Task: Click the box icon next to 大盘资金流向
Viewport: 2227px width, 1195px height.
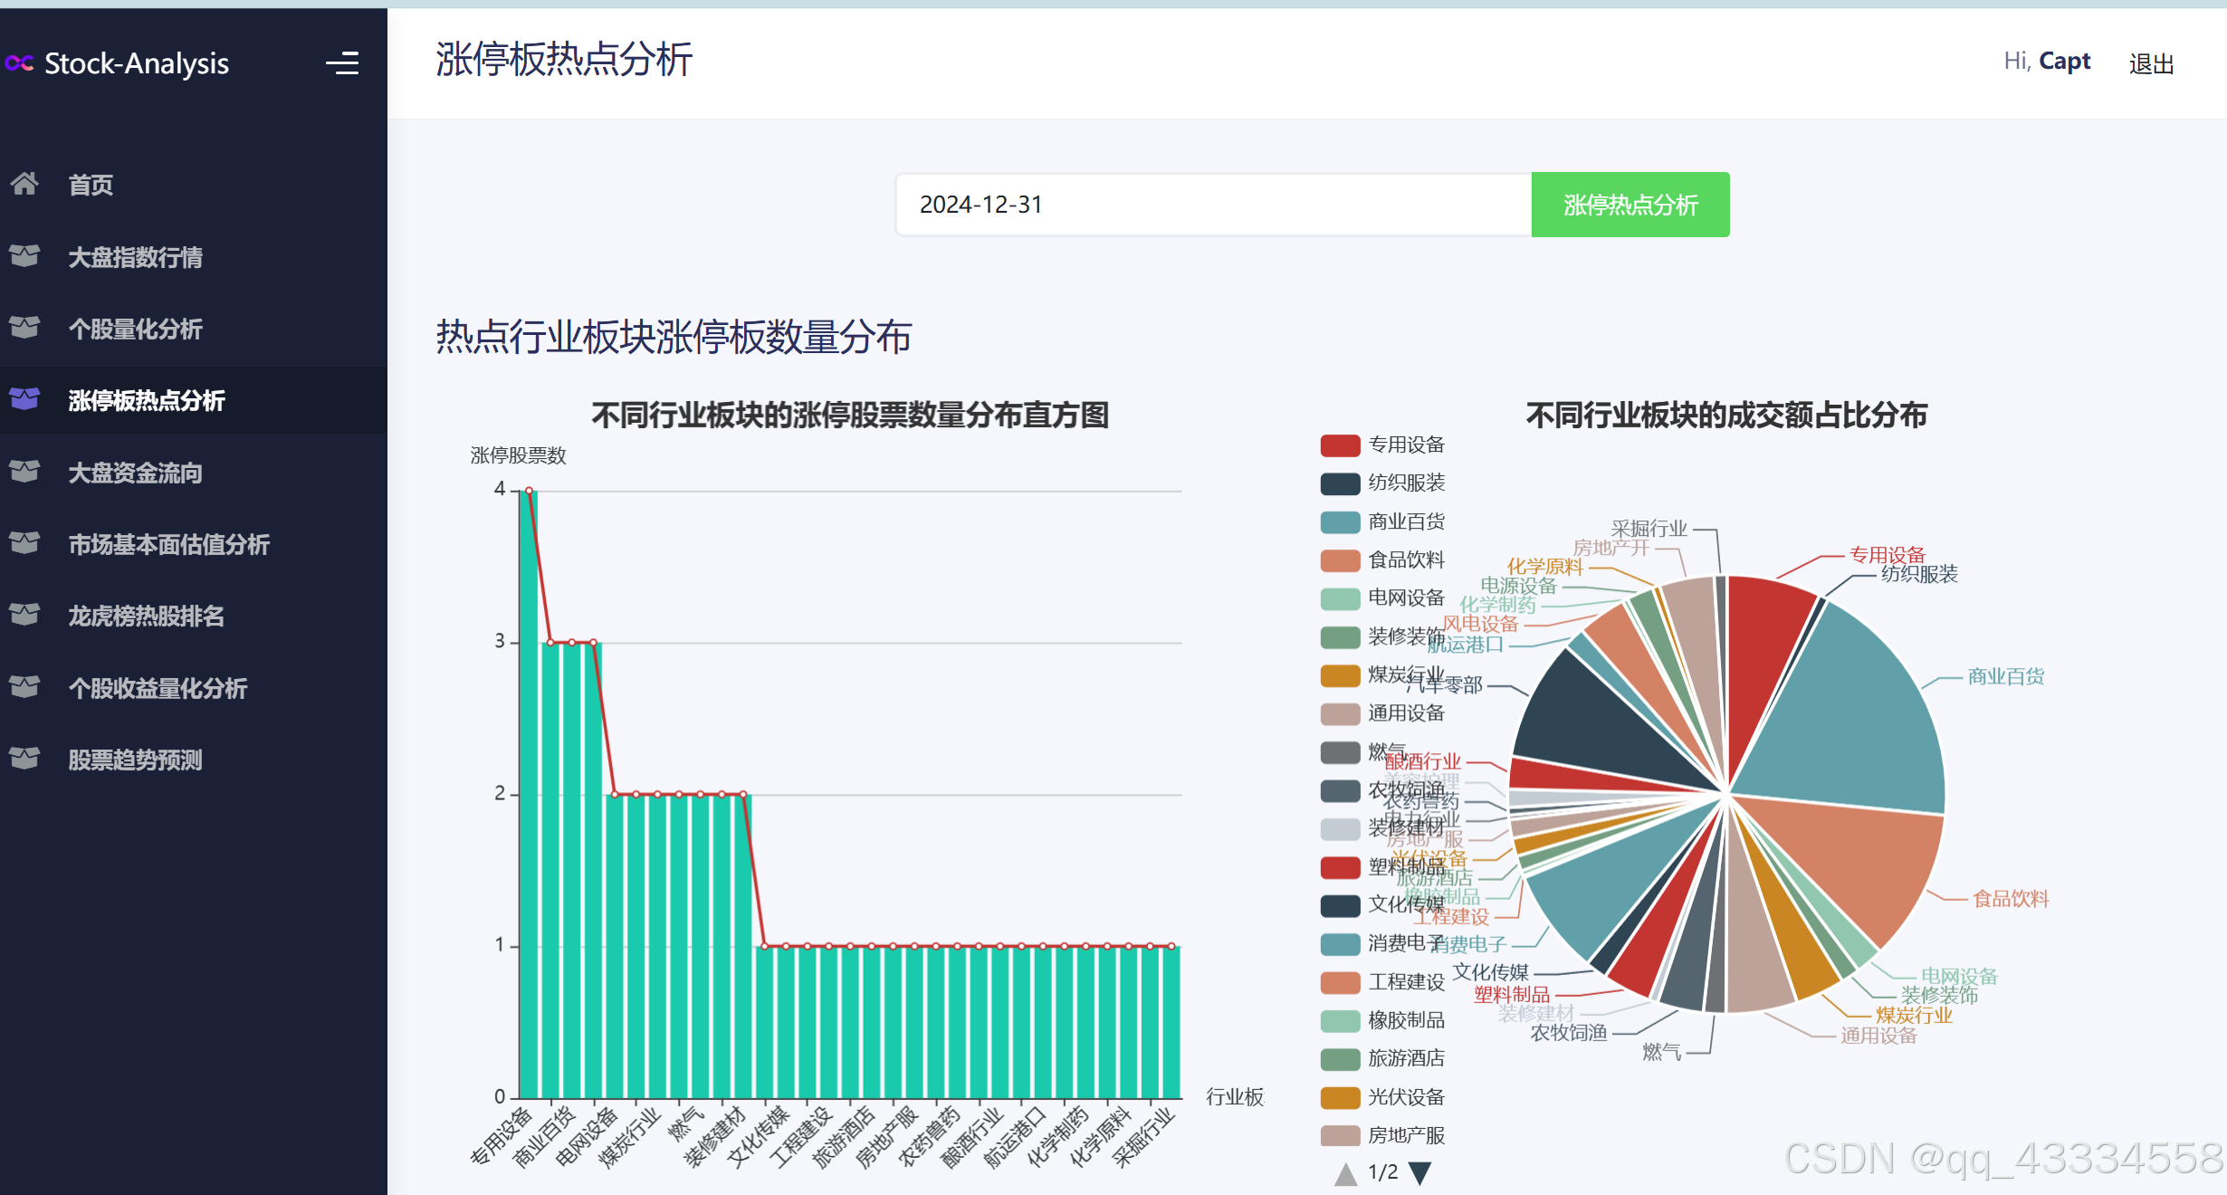Action: coord(24,472)
